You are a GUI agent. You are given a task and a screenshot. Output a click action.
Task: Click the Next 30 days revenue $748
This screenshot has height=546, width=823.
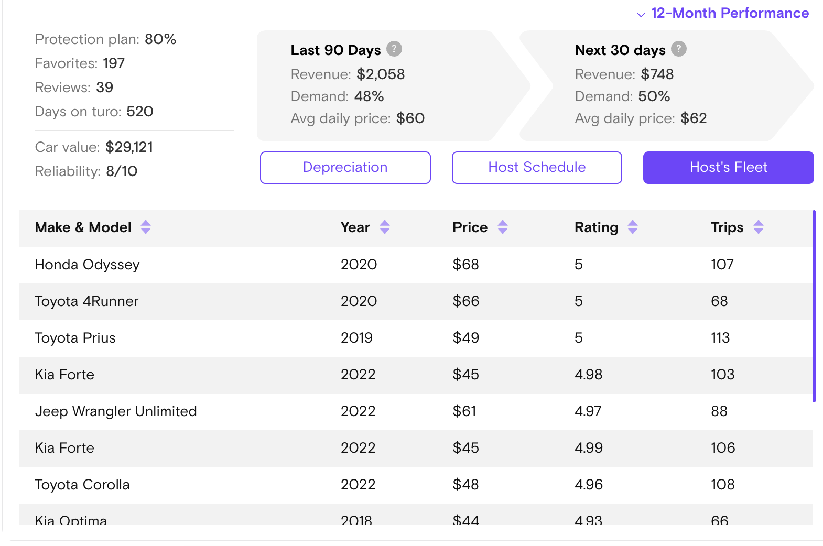pos(657,74)
